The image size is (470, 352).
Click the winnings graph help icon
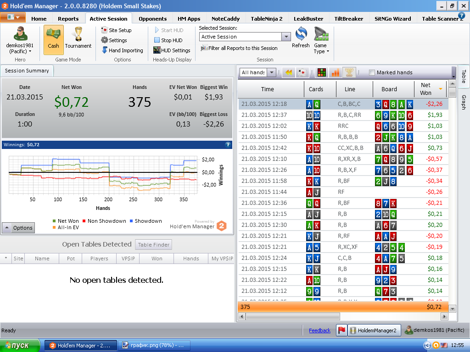click(228, 145)
